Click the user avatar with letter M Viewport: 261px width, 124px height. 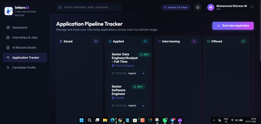pyautogui.click(x=210, y=7)
